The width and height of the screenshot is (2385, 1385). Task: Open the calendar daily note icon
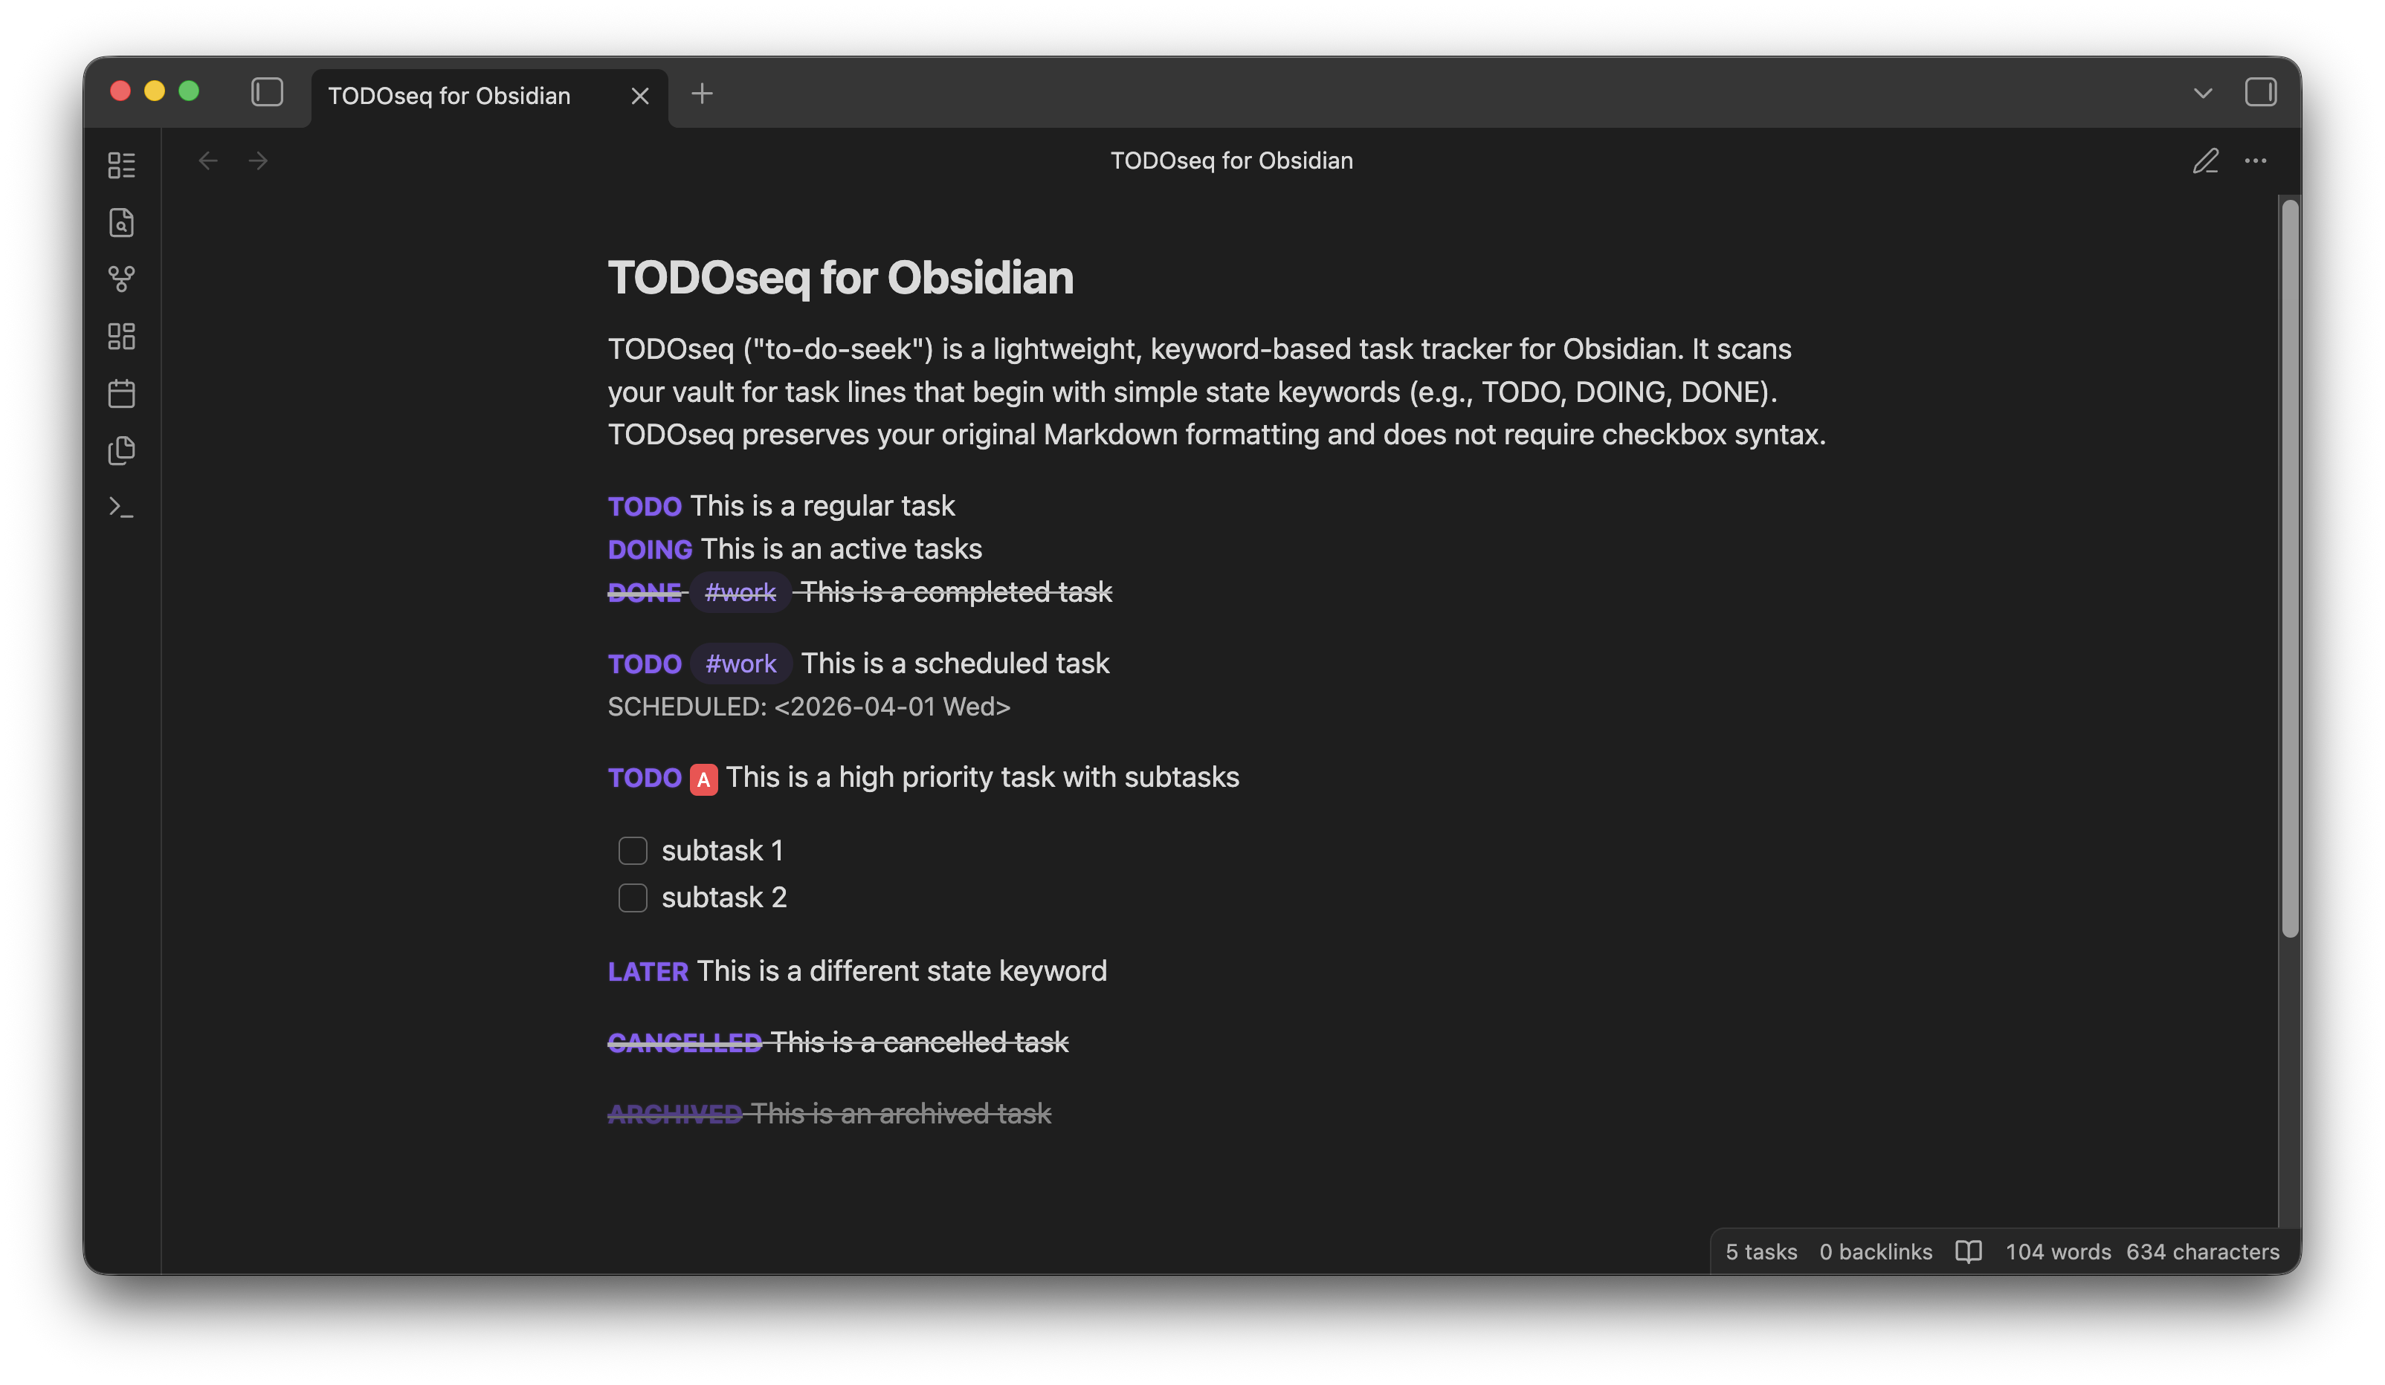pos(121,394)
